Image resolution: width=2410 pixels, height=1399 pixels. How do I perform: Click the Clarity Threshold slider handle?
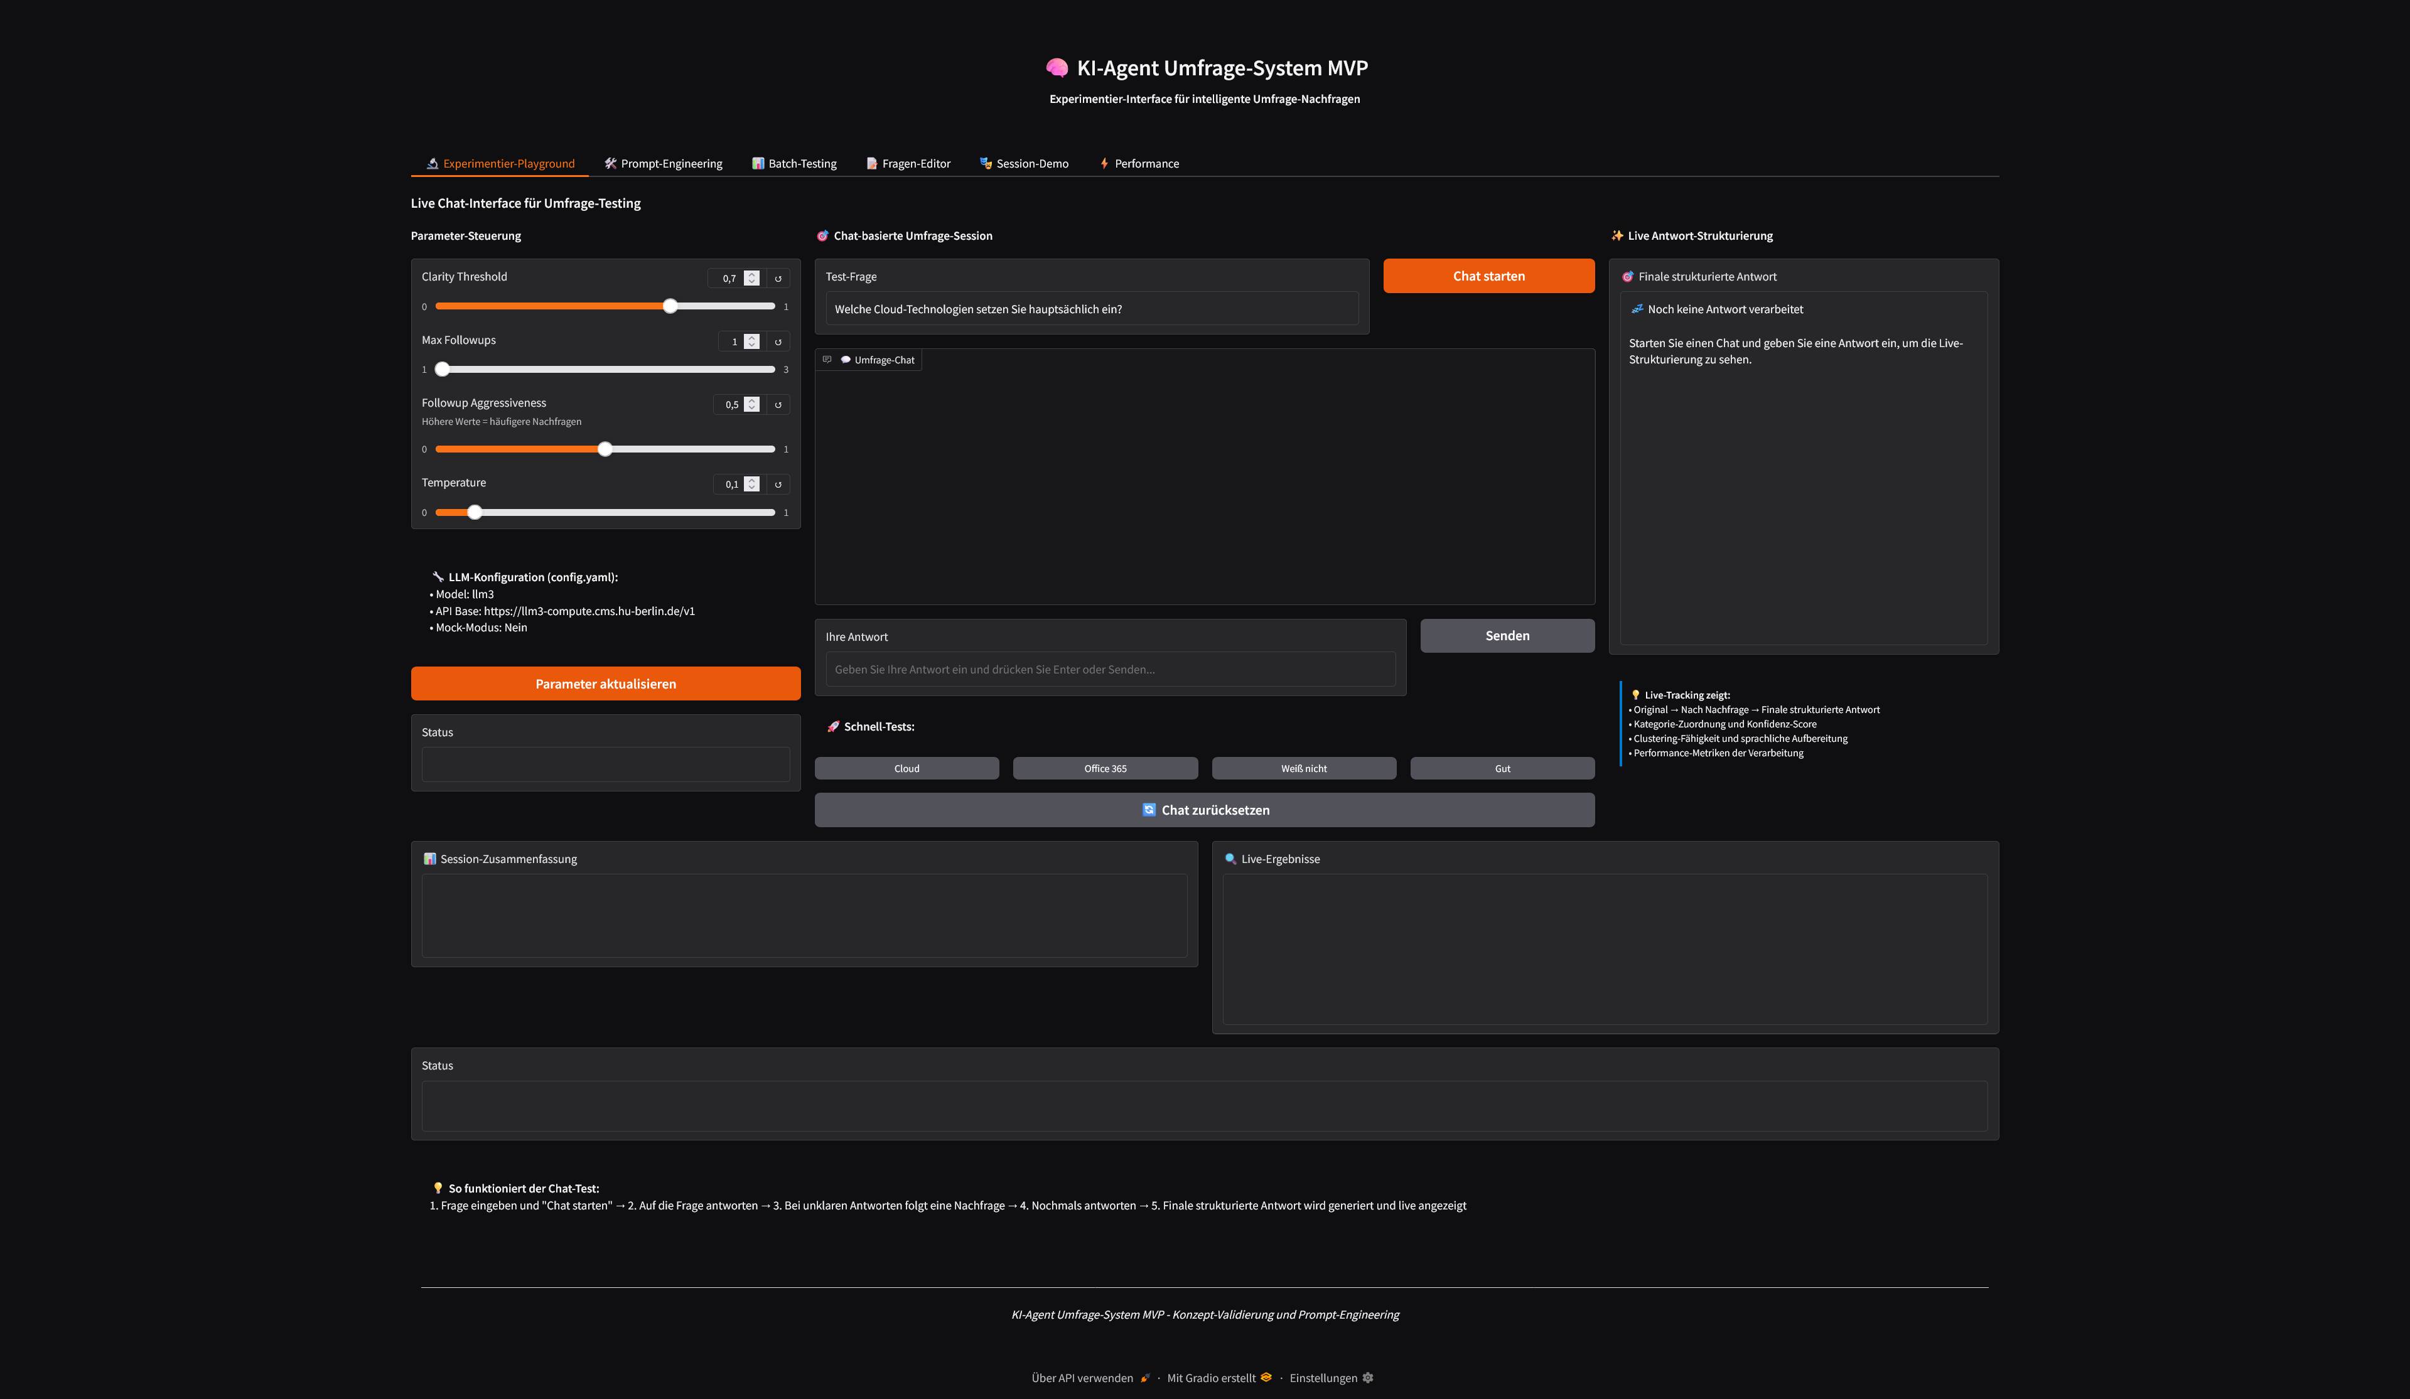670,306
